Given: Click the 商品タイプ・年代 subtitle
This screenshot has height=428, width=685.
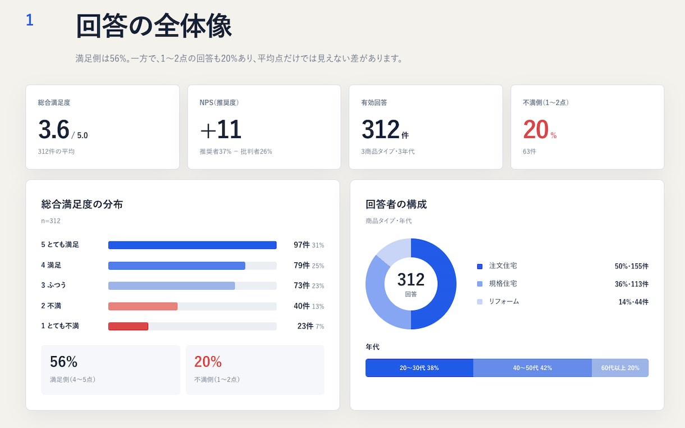Looking at the screenshot, I should pyautogui.click(x=389, y=221).
